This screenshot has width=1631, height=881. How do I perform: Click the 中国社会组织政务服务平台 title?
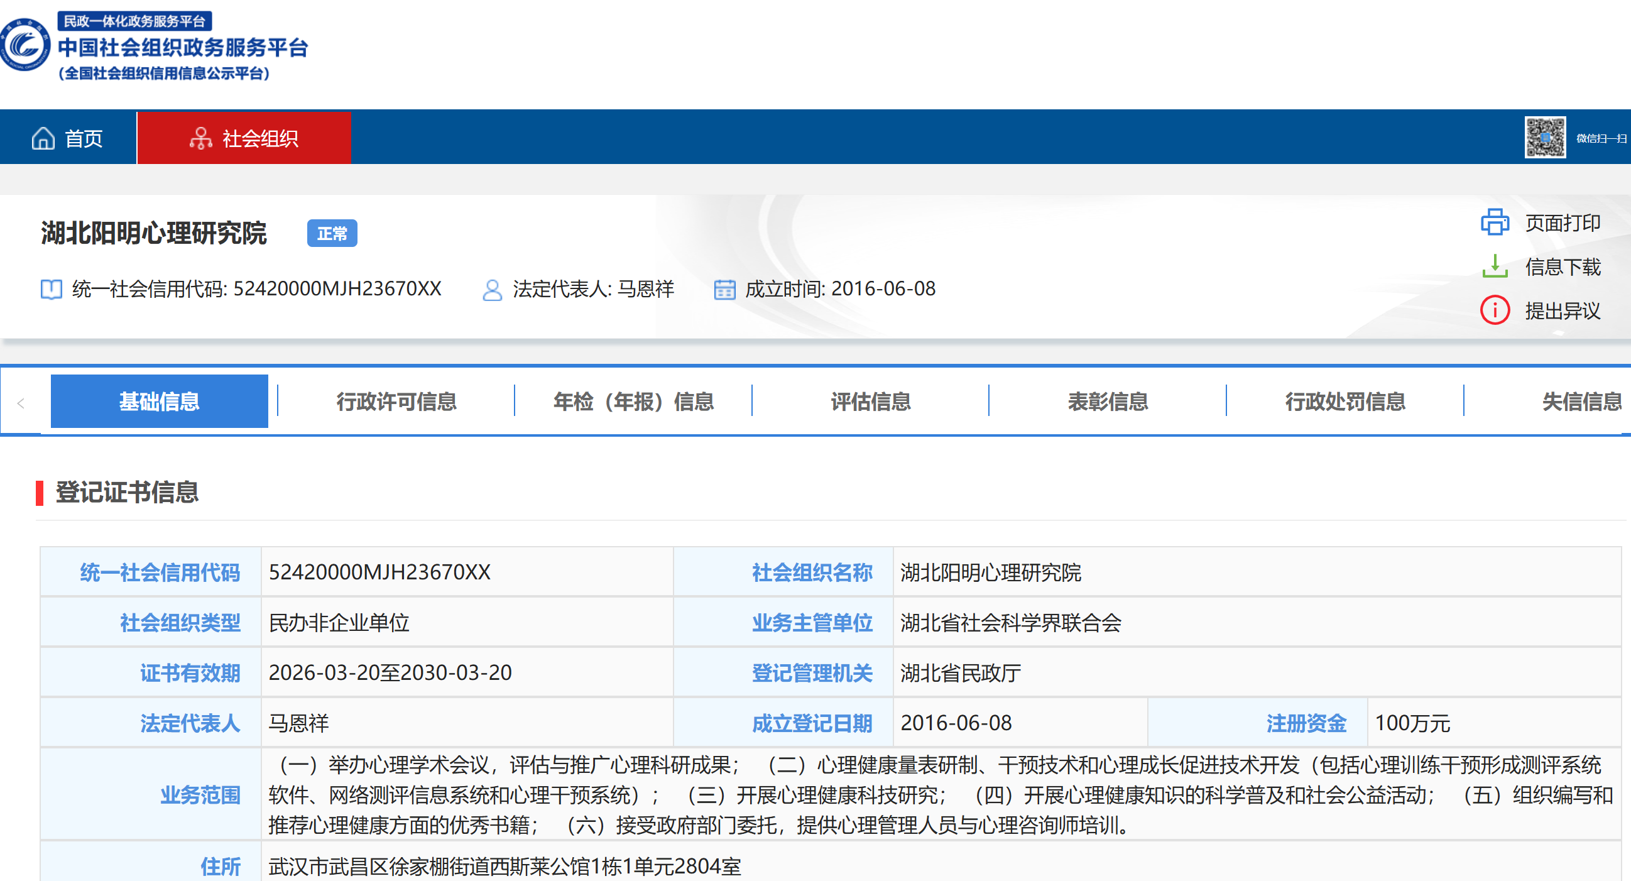183,48
